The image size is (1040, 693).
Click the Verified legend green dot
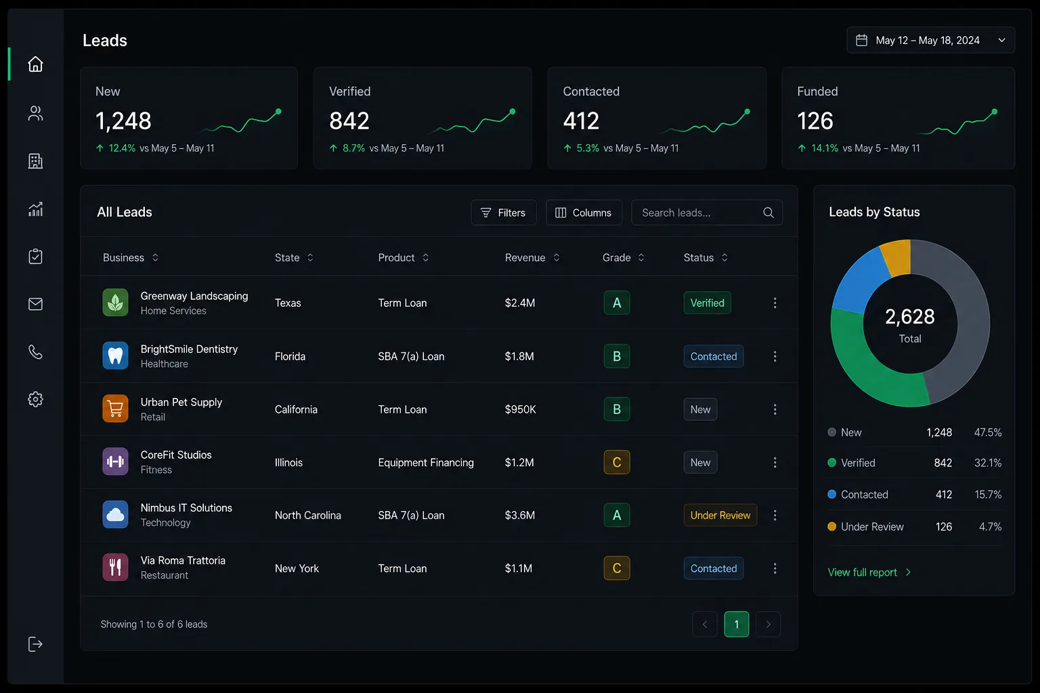(x=831, y=463)
